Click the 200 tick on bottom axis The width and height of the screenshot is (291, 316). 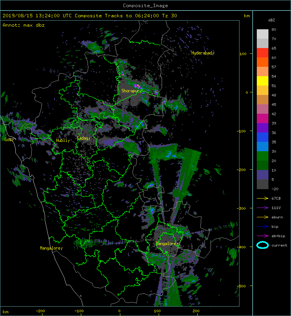[x=196, y=311]
